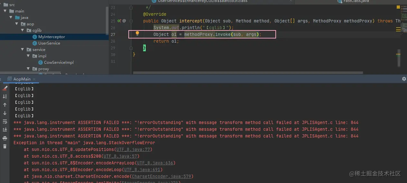Collapse the main folder in the project tree
Image resolution: width=407 pixels, height=183 pixels.
[x=5, y=11]
